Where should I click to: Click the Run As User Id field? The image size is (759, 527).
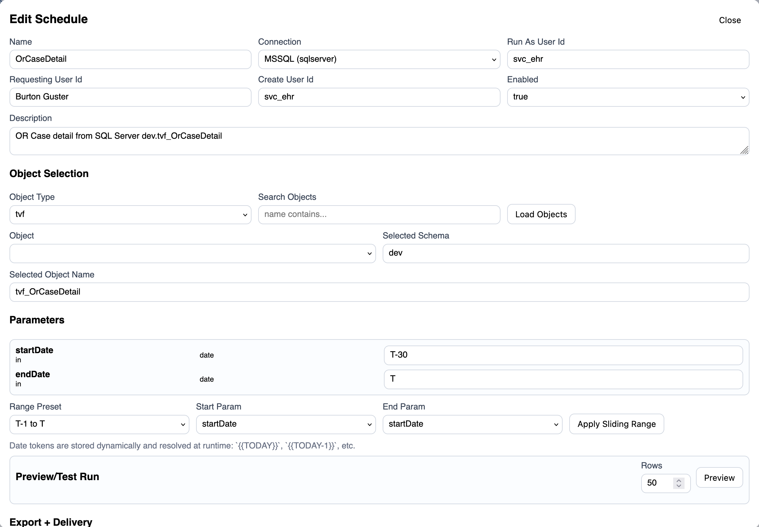pos(627,59)
